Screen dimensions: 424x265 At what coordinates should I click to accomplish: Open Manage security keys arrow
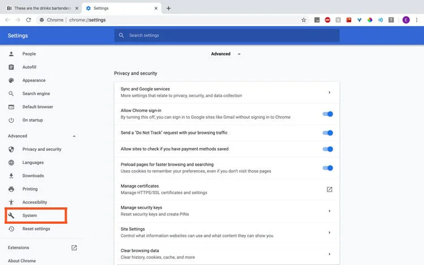[330, 211]
